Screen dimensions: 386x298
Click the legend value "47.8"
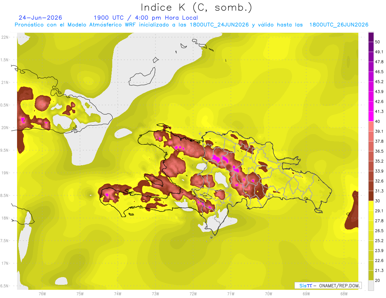pyautogui.click(x=379, y=62)
